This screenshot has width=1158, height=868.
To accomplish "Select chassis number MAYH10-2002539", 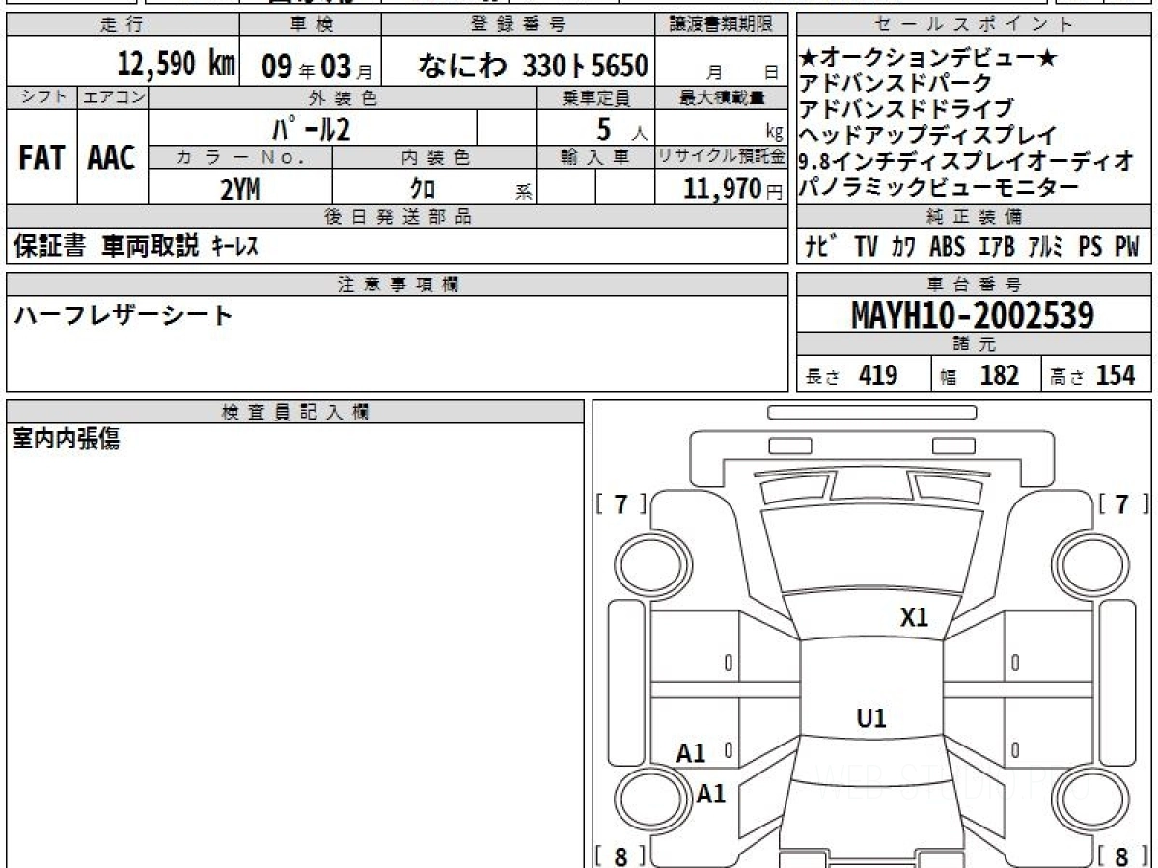I will point(973,314).
